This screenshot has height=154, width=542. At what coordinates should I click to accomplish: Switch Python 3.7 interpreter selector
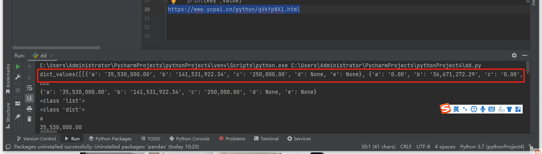(492, 147)
